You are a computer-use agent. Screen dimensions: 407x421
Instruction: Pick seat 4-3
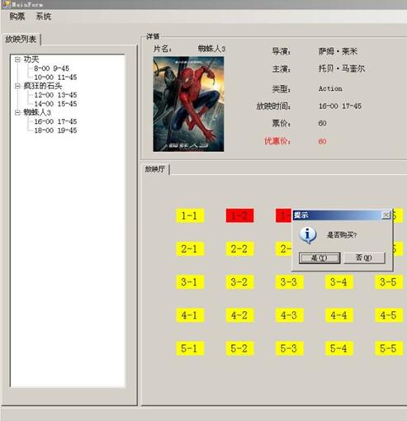coord(290,315)
